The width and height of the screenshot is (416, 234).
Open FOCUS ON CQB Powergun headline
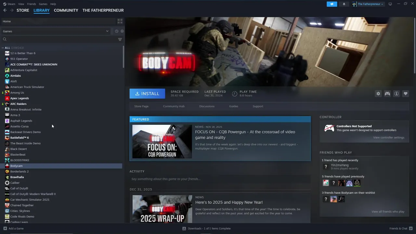pyautogui.click(x=245, y=135)
